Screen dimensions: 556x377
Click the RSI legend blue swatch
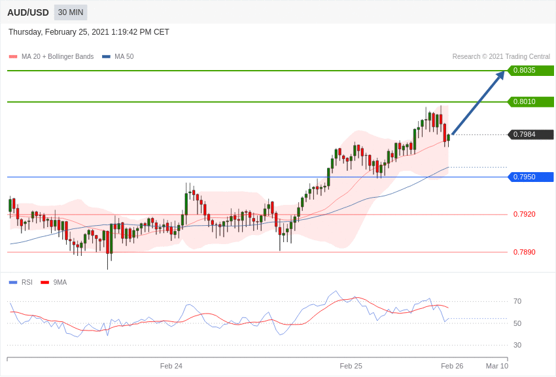tap(13, 282)
